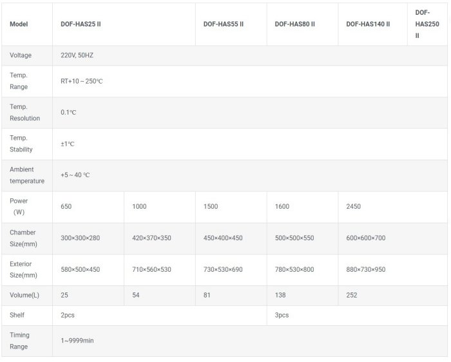Select chamber size 300×300×280 cell
Screen dimensions: 451x362
[80, 238]
